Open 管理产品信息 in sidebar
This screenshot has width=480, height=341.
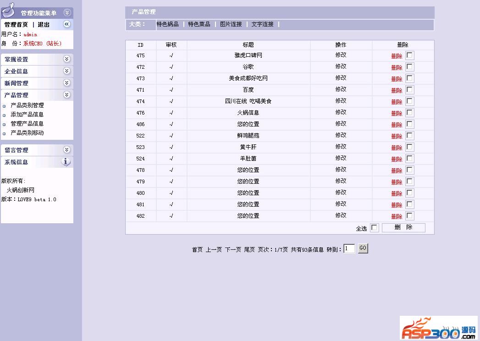coord(27,124)
